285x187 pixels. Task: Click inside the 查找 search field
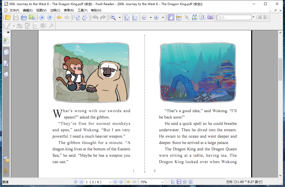point(234,17)
